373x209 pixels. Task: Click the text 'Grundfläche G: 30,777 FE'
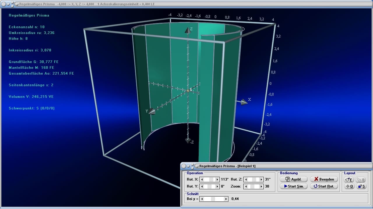click(x=34, y=62)
